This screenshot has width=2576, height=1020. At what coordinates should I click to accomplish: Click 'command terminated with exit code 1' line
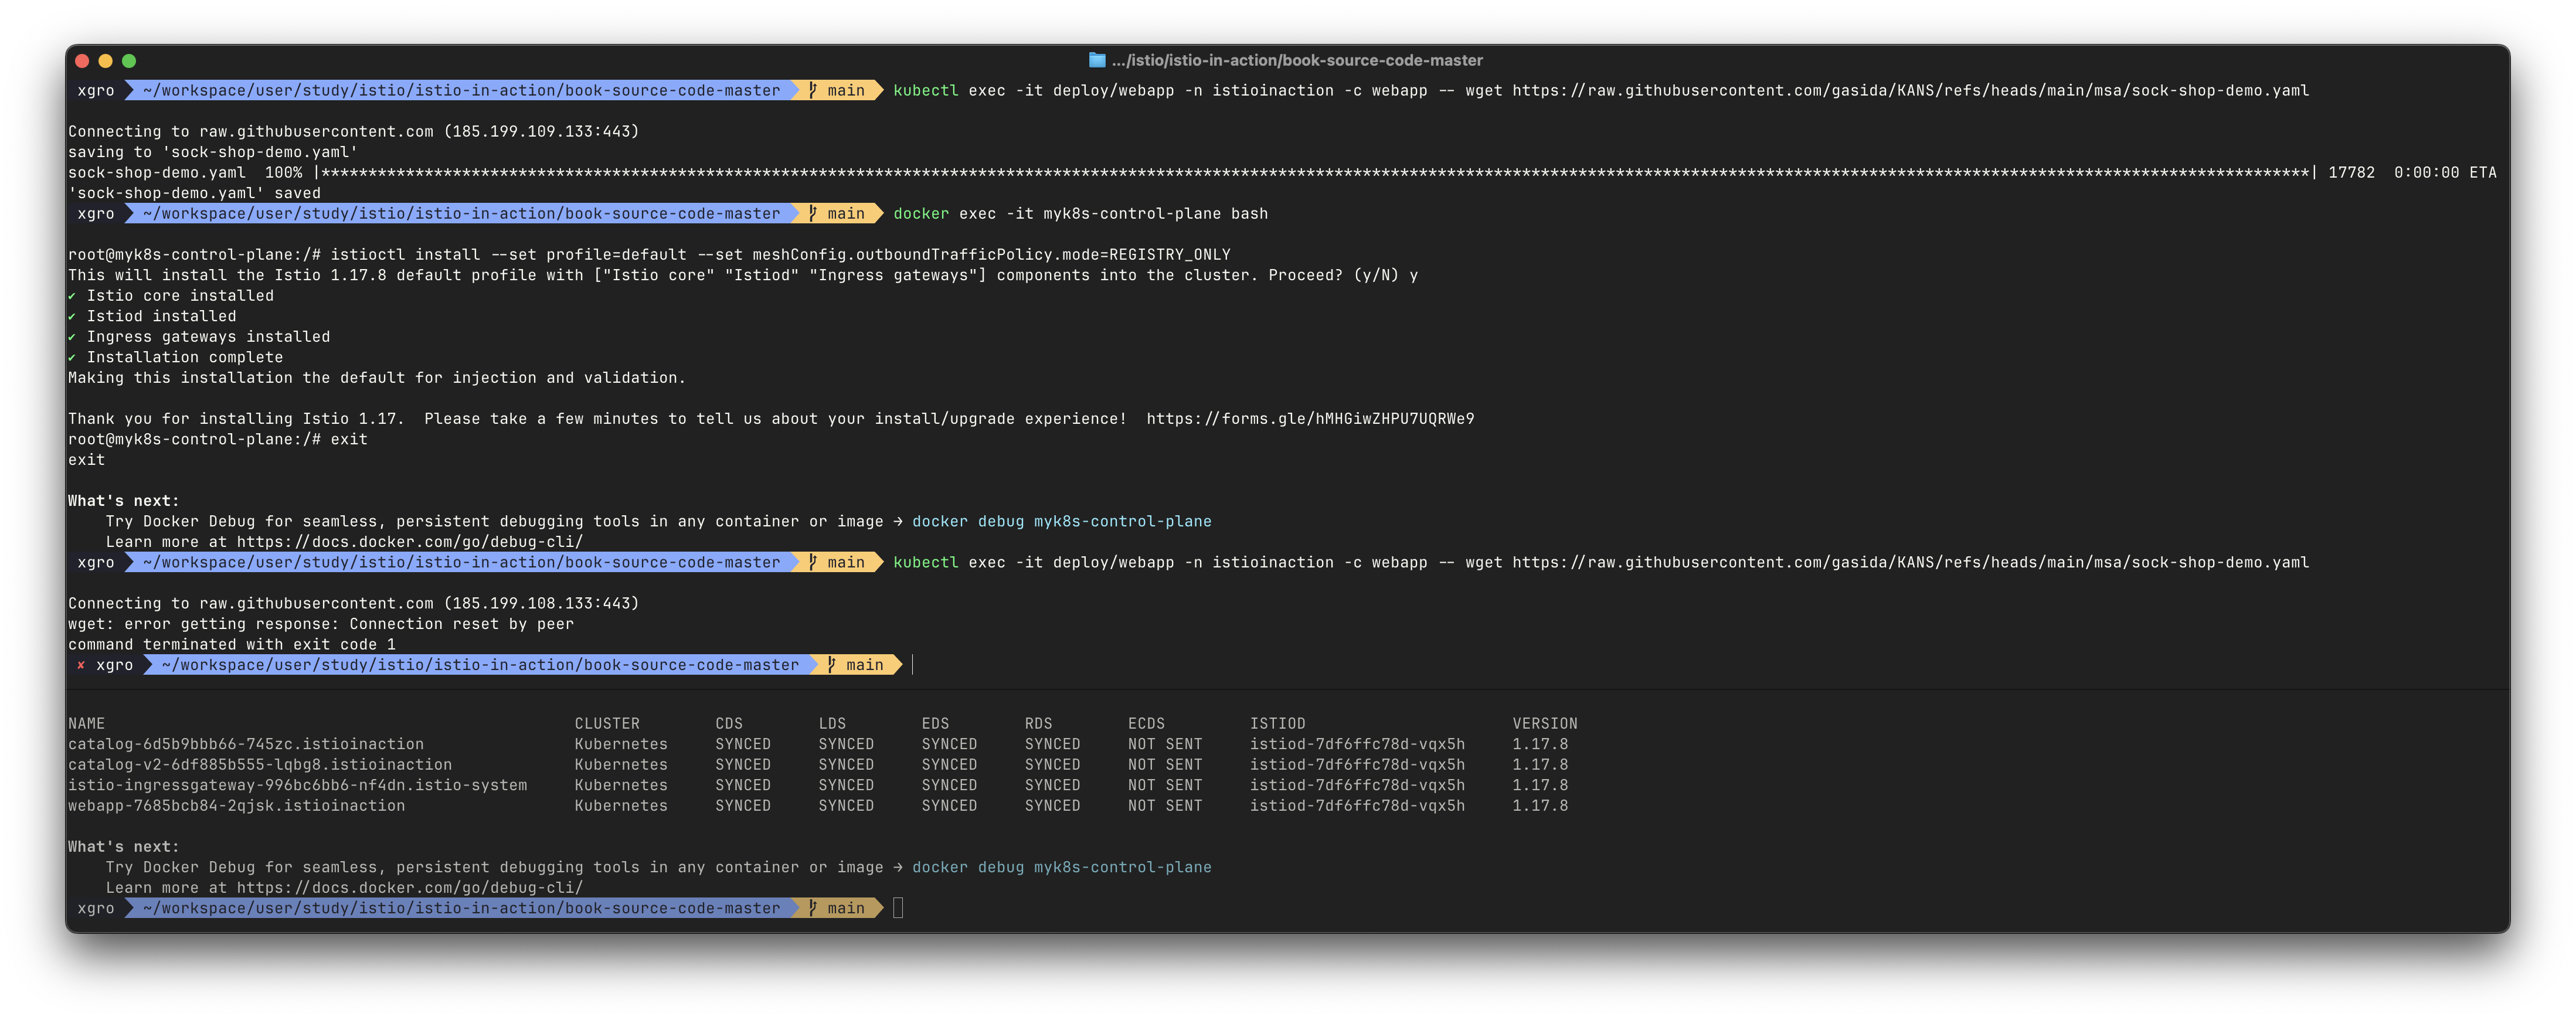(232, 645)
